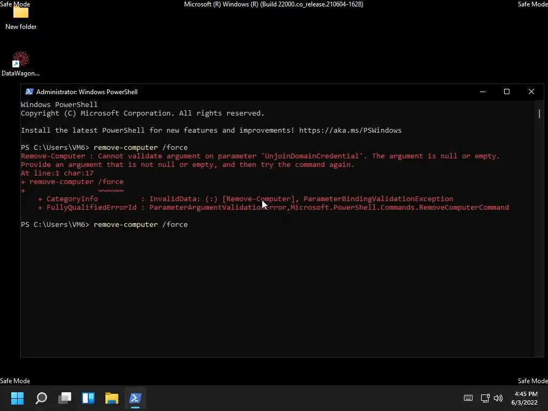Click 'UnjoinDomainCredential' in error message
This screenshot has width=548, height=411.
coord(312,156)
